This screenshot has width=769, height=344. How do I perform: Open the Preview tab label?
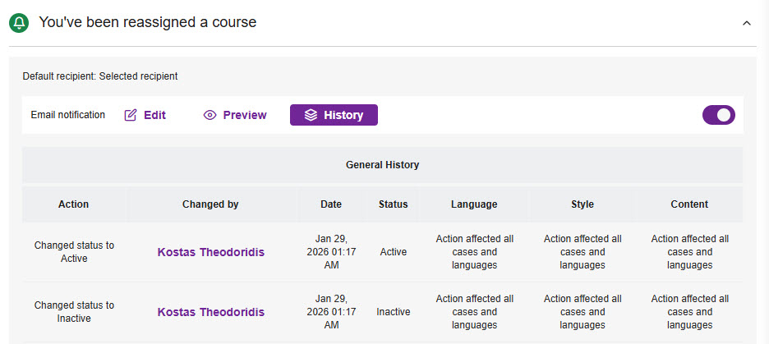(x=244, y=115)
